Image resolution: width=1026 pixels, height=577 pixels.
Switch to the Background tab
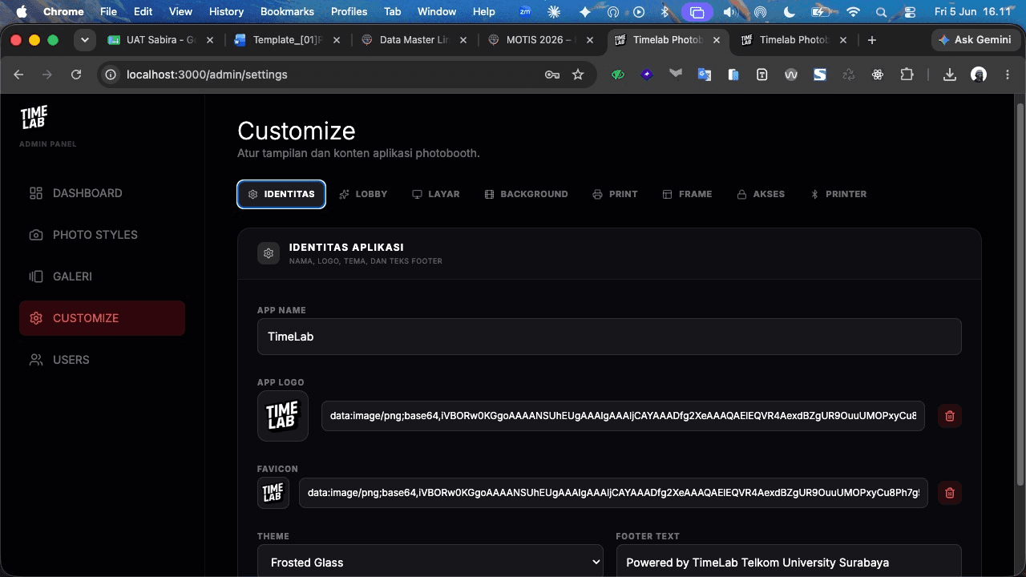[x=526, y=194]
